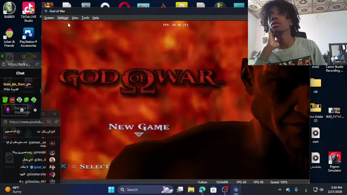Click the top fans crown button

coord(12,131)
